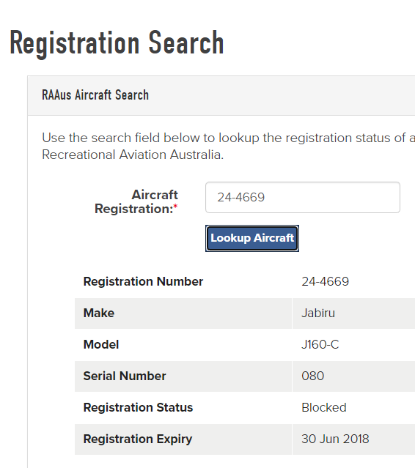Click the Aircraft Registration field label
The image size is (415, 468).
pos(136,201)
